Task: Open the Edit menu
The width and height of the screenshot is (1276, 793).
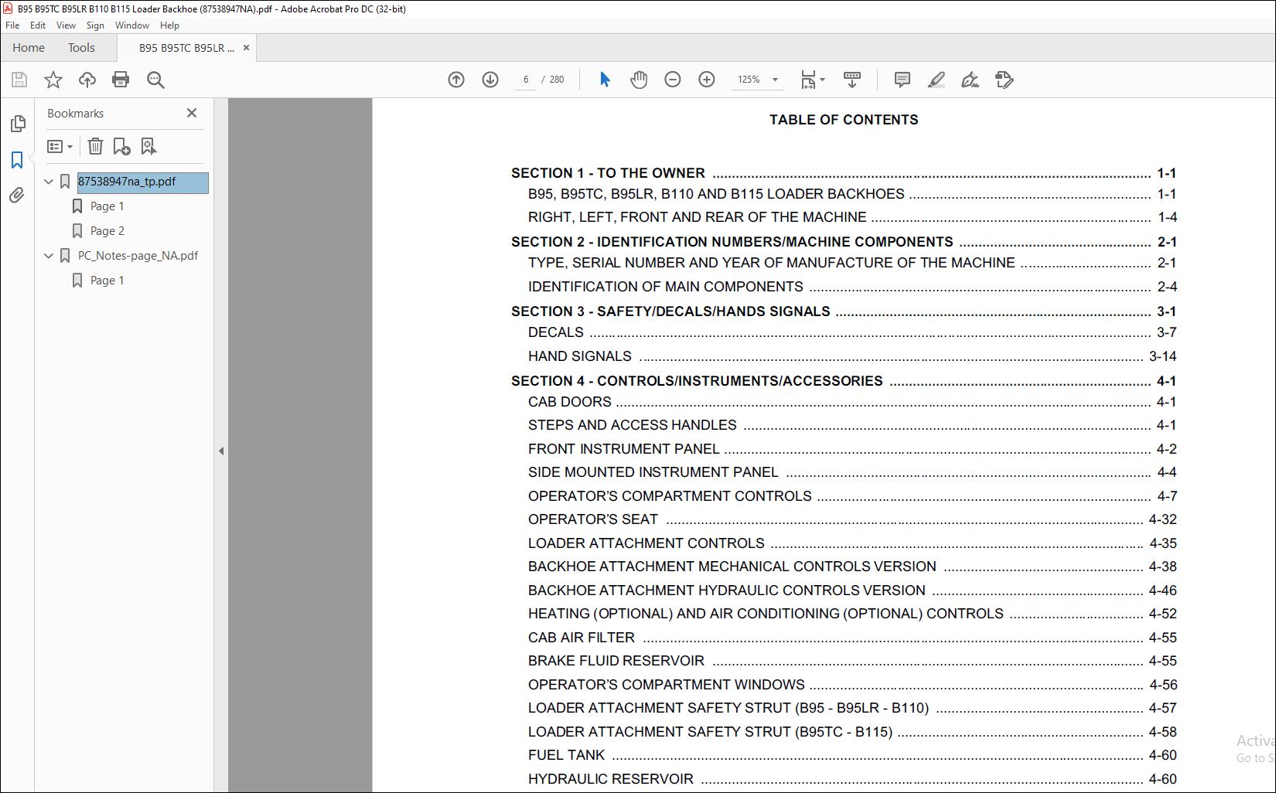Action: coord(38,26)
